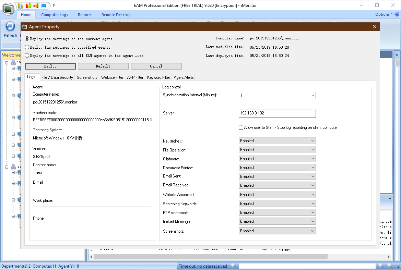This screenshot has width=401, height=270.
Task: Click the red-green bar chart quick-access icon
Action: (28, 6)
